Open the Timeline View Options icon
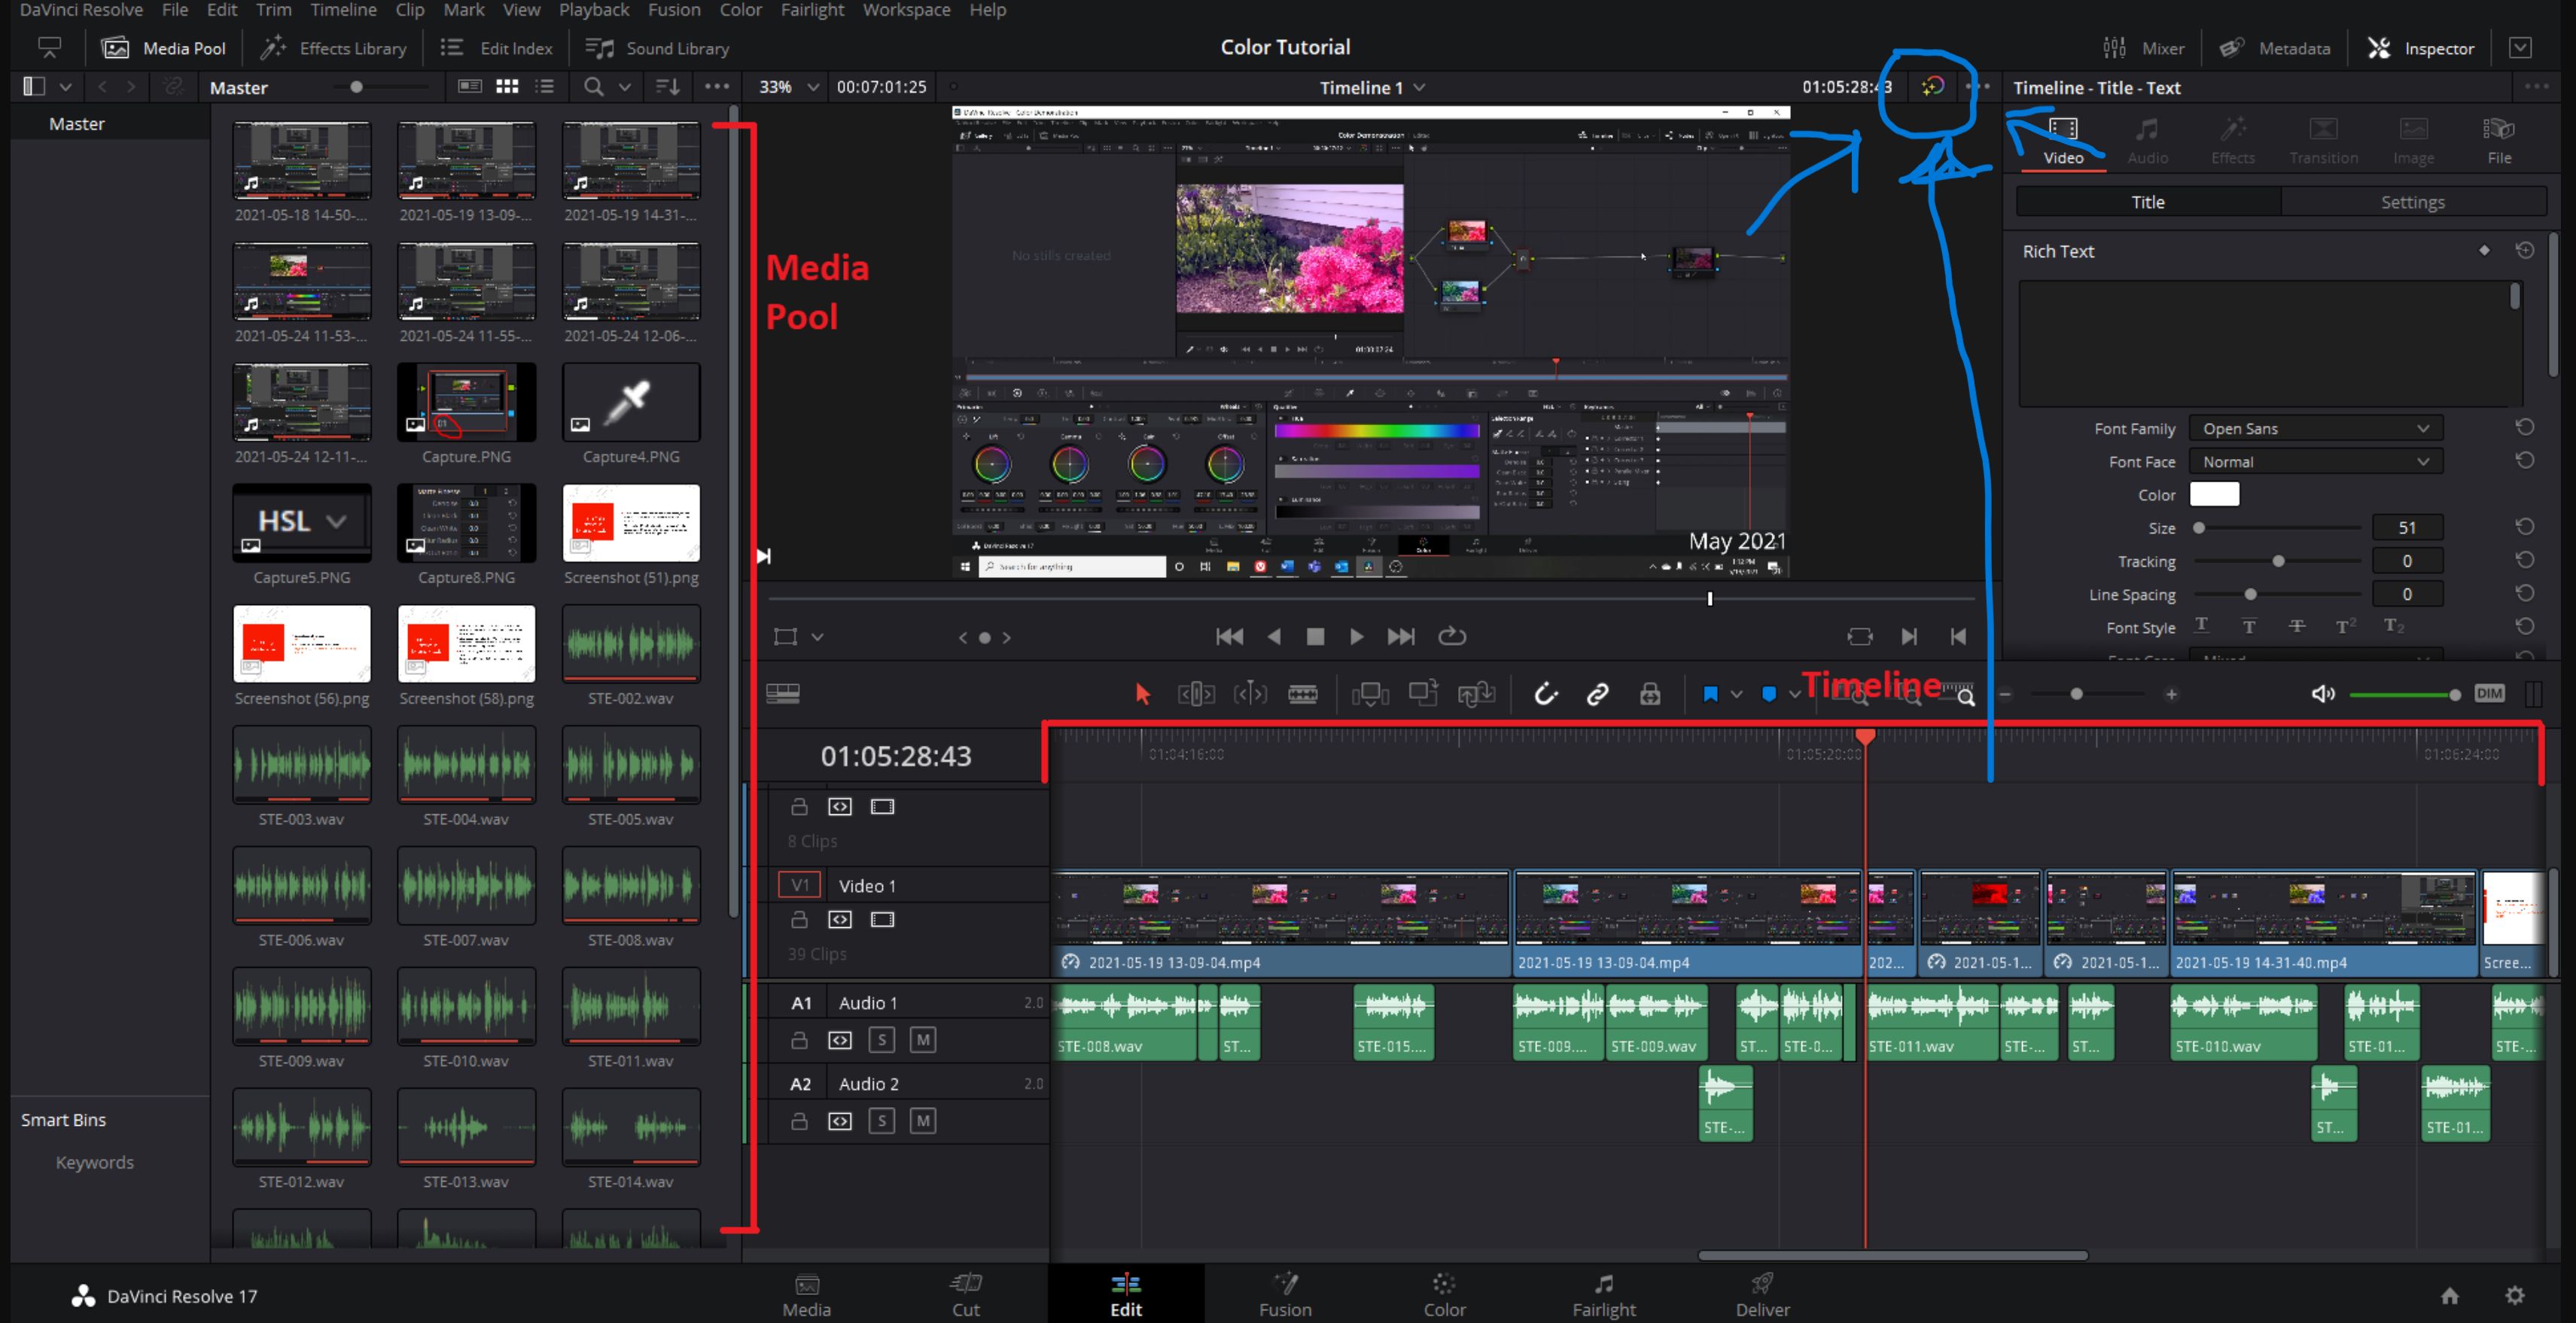2576x1323 pixels. (782, 693)
